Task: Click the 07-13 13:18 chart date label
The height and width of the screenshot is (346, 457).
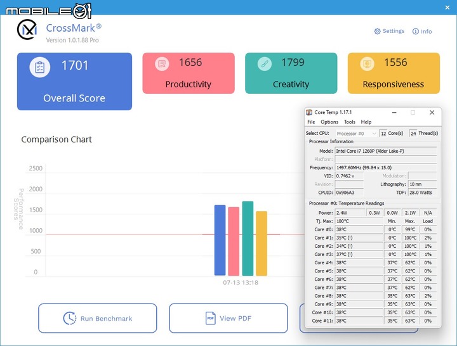Action: click(x=241, y=283)
